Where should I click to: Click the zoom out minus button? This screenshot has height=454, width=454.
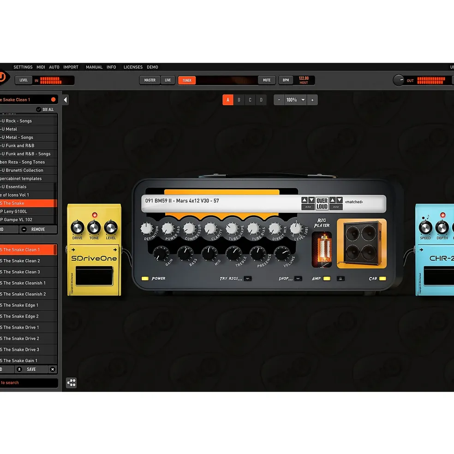point(279,100)
